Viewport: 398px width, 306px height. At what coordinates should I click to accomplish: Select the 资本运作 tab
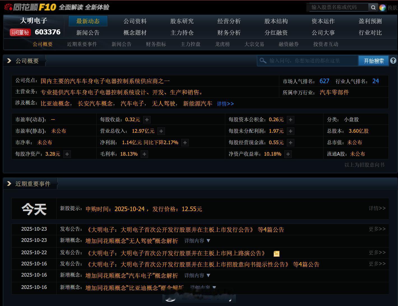323,21
